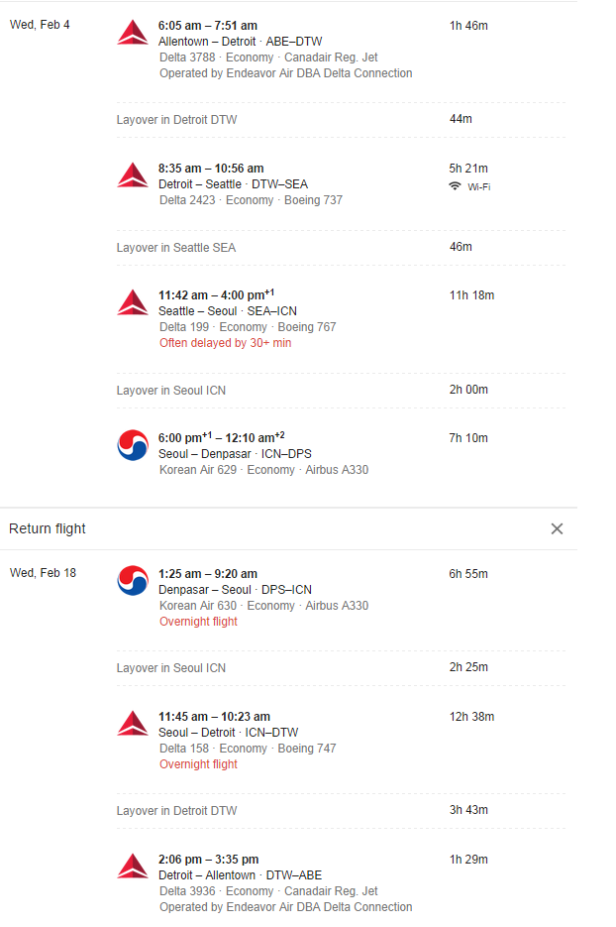Click Korean Air logo for Denpasar–Seoul

[x=133, y=581]
